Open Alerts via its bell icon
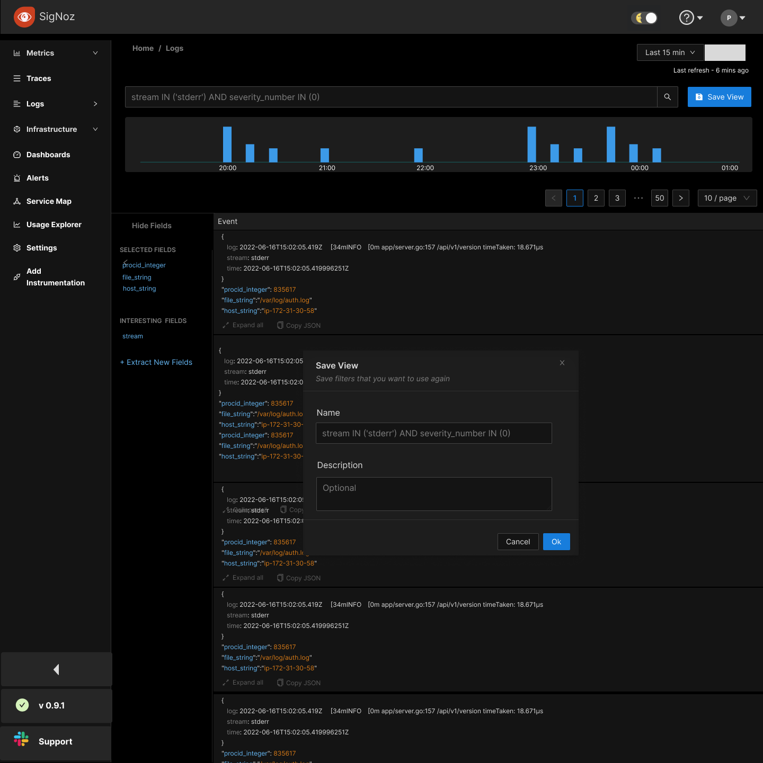The width and height of the screenshot is (763, 763). tap(16, 178)
